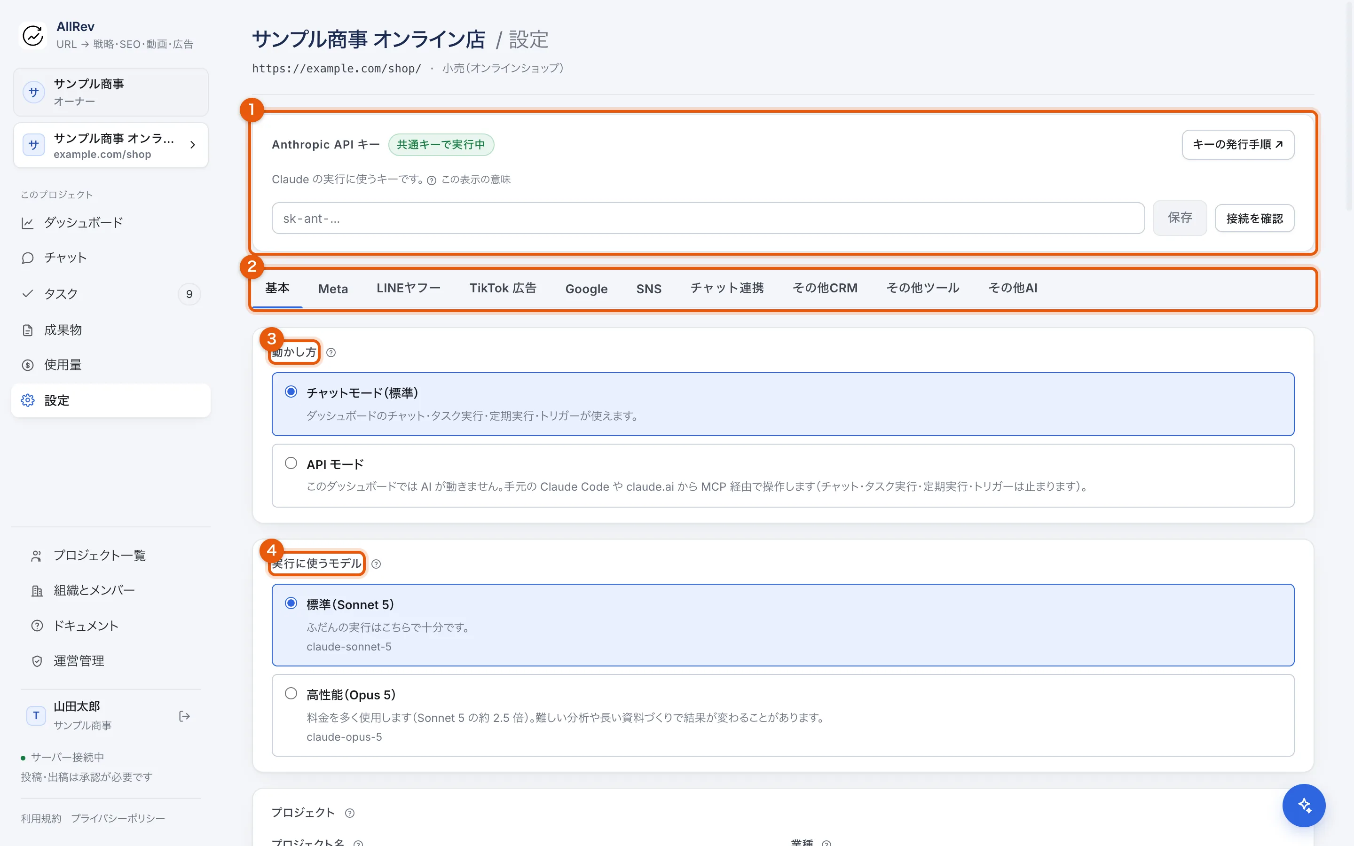Click the 設定 gear icon
This screenshot has width=1354, height=846.
(x=27, y=400)
